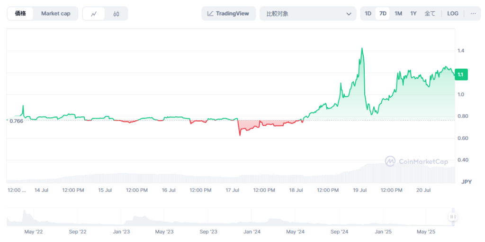485x242 pixels.
Task: Toggle LOG scale on the chart
Action: [x=452, y=13]
